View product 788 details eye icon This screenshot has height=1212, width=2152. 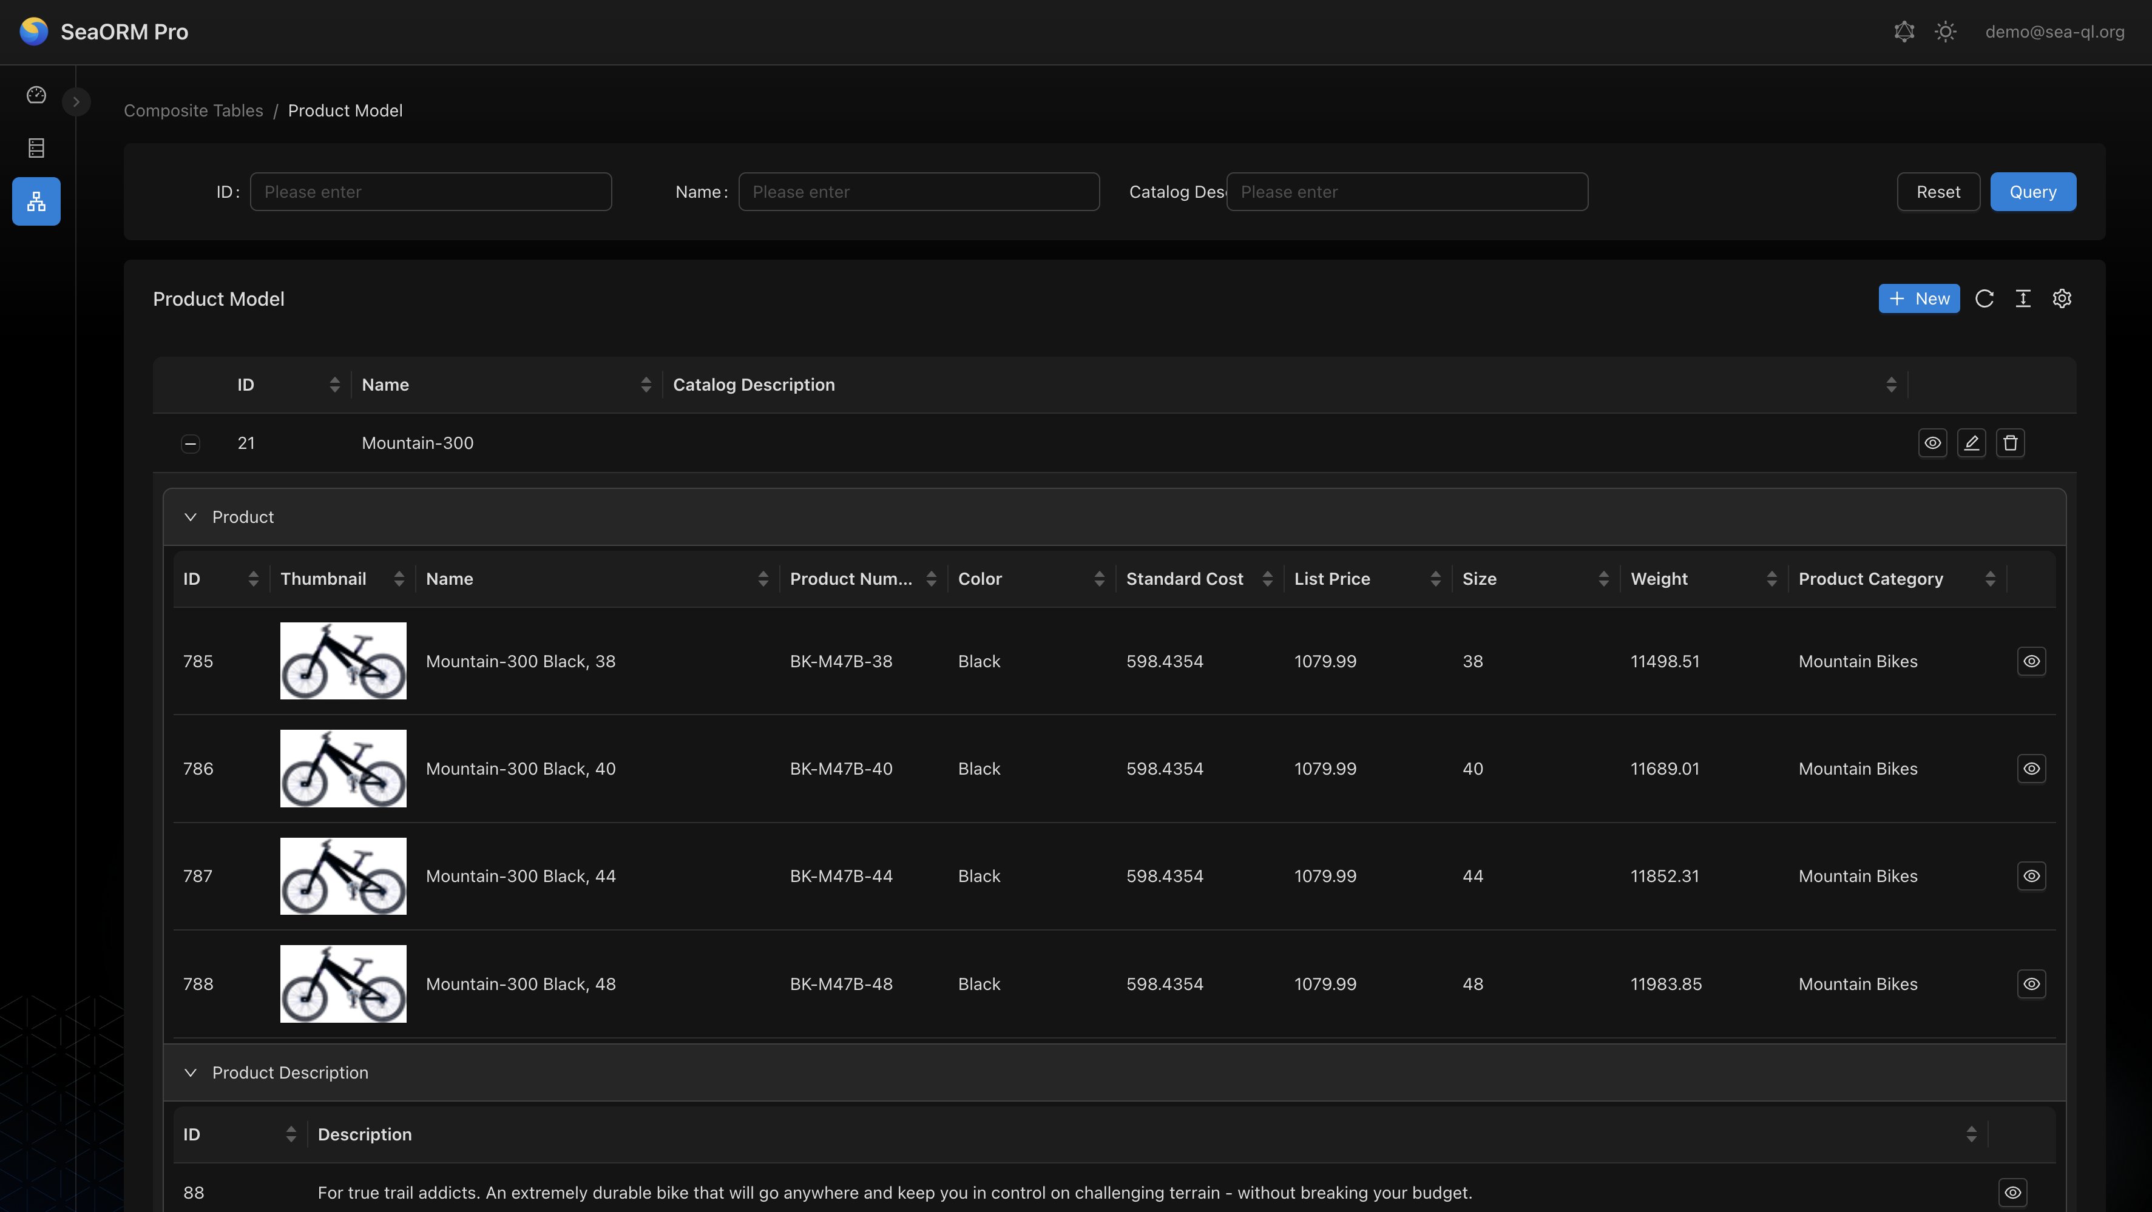click(2031, 983)
